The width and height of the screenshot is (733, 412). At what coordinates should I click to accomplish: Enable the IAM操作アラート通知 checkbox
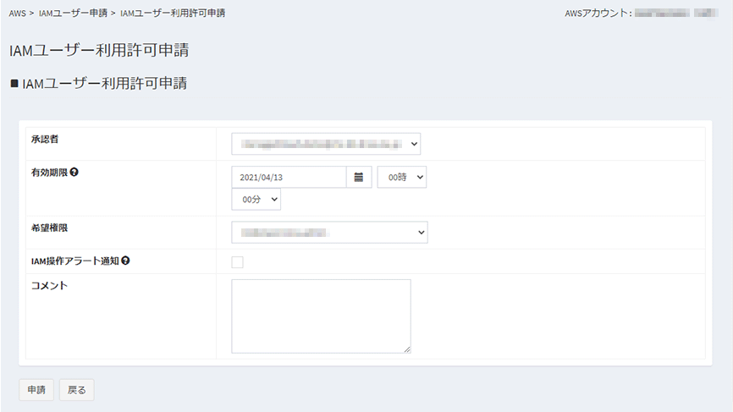[237, 262]
